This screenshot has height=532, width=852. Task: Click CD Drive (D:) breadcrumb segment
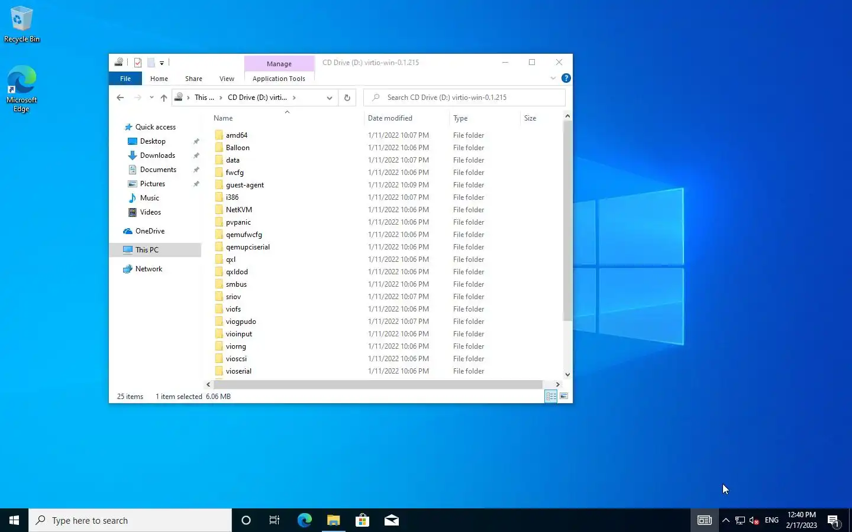click(x=257, y=98)
